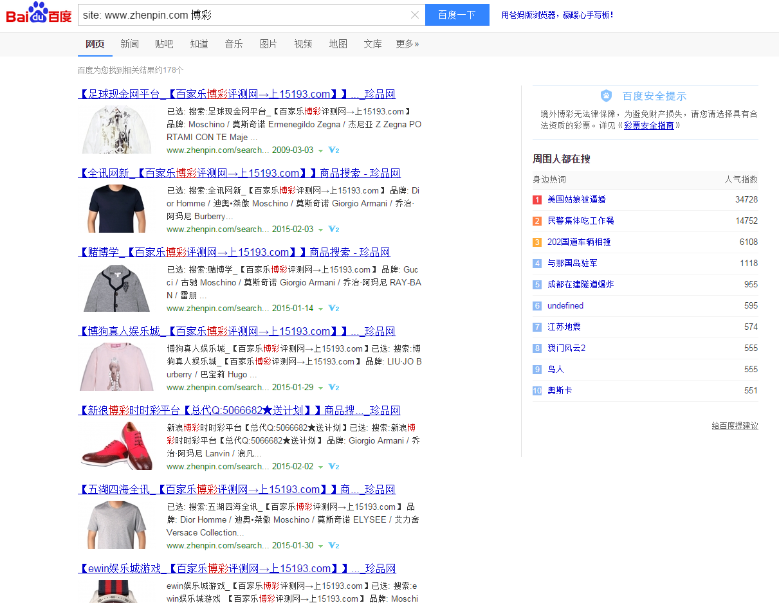The height and width of the screenshot is (603, 779).
Task: Open the 彩票安全指南 link
Action: click(x=649, y=126)
